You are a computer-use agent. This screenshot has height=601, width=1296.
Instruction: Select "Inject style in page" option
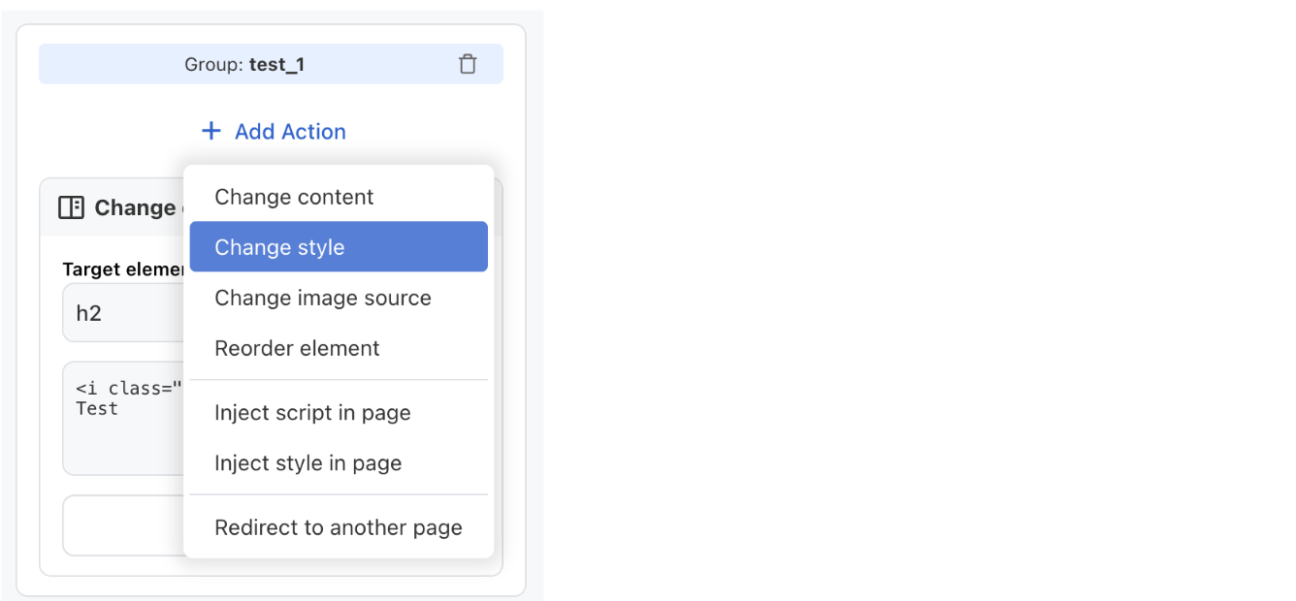(x=308, y=462)
